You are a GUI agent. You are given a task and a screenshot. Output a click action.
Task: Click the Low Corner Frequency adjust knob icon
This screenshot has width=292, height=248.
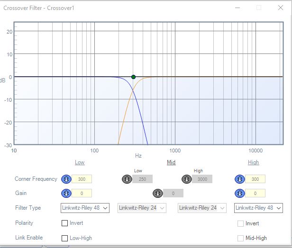point(66,179)
